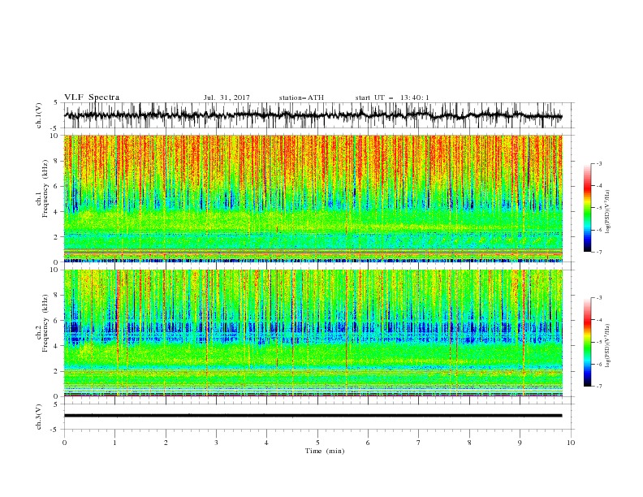
Task: Click the '-3' tick on ch.2 colorbar
Action: click(598, 298)
